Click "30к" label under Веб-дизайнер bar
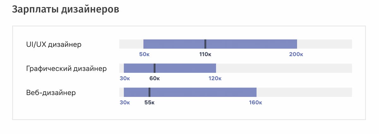379x134 pixels. tap(125, 103)
